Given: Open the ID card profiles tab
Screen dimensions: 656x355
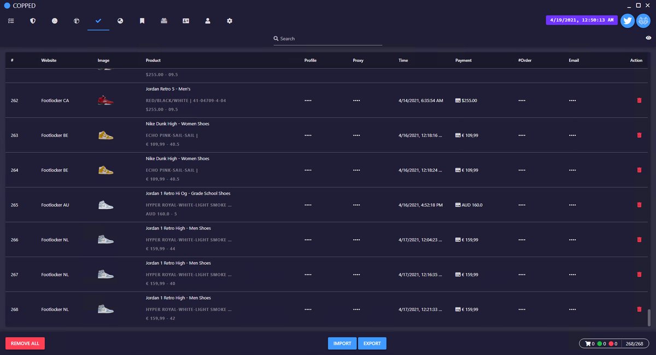Looking at the screenshot, I should click(186, 21).
